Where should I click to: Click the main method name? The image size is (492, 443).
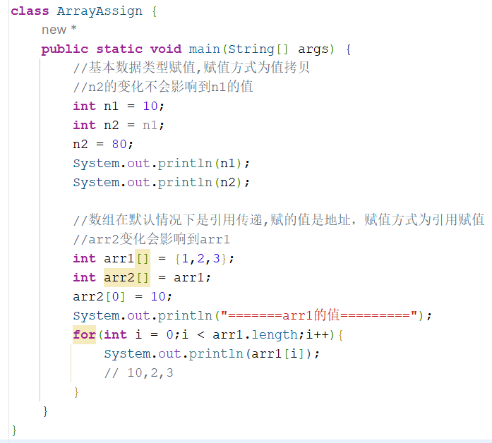coord(204,49)
